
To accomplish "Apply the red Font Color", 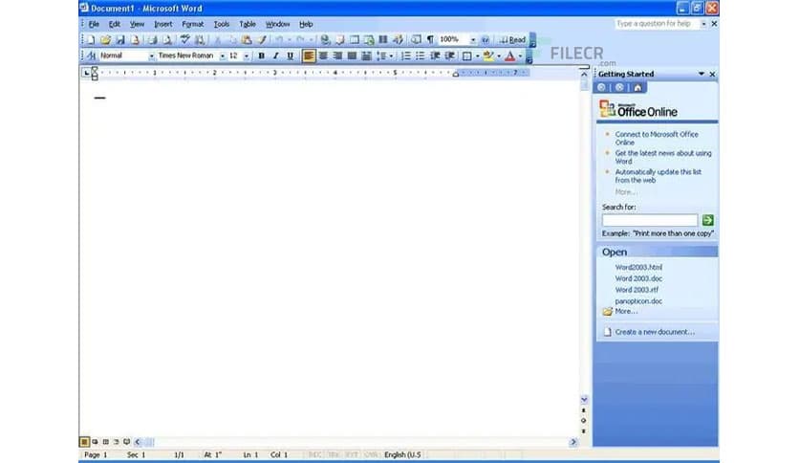I will pyautogui.click(x=510, y=56).
